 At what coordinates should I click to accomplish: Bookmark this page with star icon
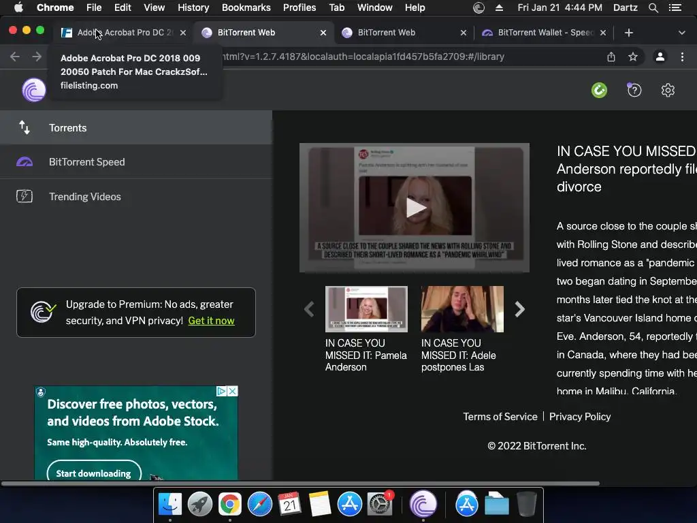(x=633, y=57)
